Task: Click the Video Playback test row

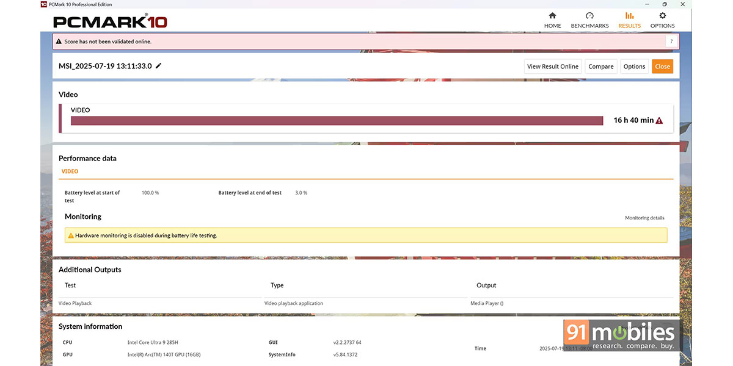Action: tap(75, 303)
